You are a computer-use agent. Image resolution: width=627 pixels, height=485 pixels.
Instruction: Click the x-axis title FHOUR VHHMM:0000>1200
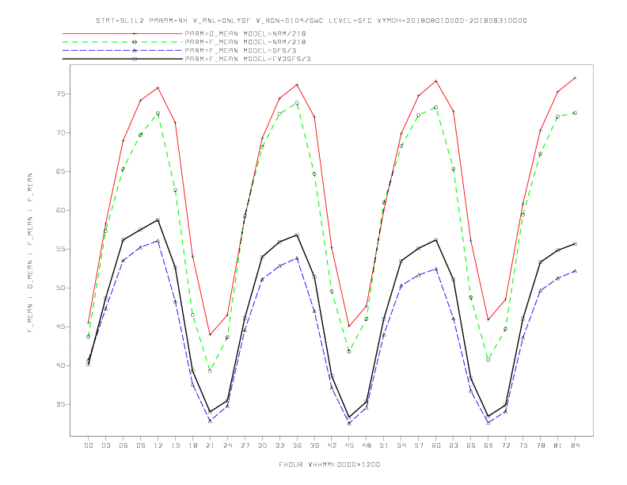pos(329,464)
